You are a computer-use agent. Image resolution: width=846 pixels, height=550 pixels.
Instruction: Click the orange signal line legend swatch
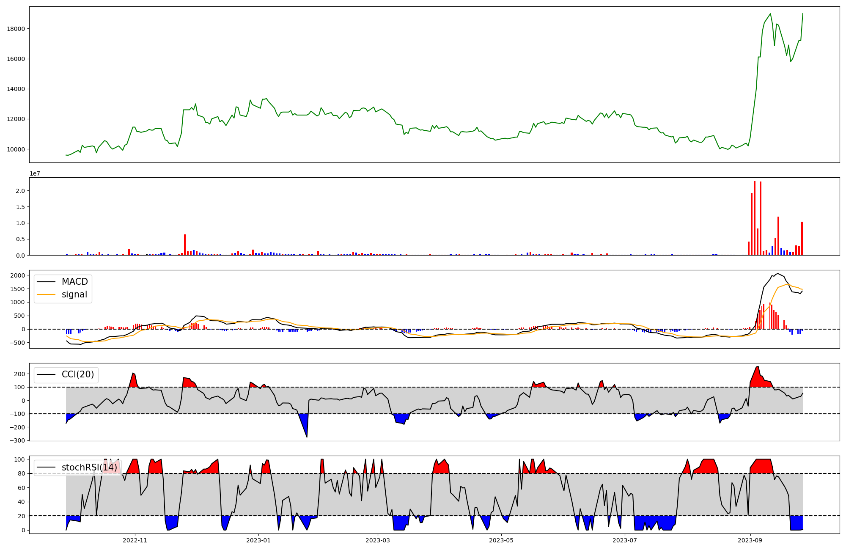click(x=46, y=294)
